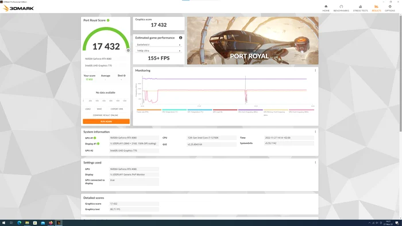Open System information three-dot menu
This screenshot has height=226, width=402.
(x=315, y=132)
